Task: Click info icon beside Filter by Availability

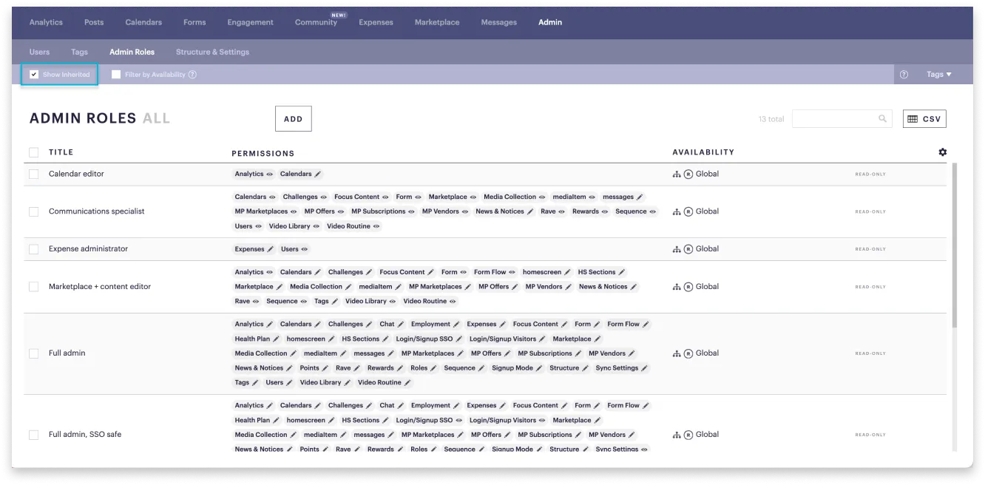Action: pyautogui.click(x=192, y=75)
